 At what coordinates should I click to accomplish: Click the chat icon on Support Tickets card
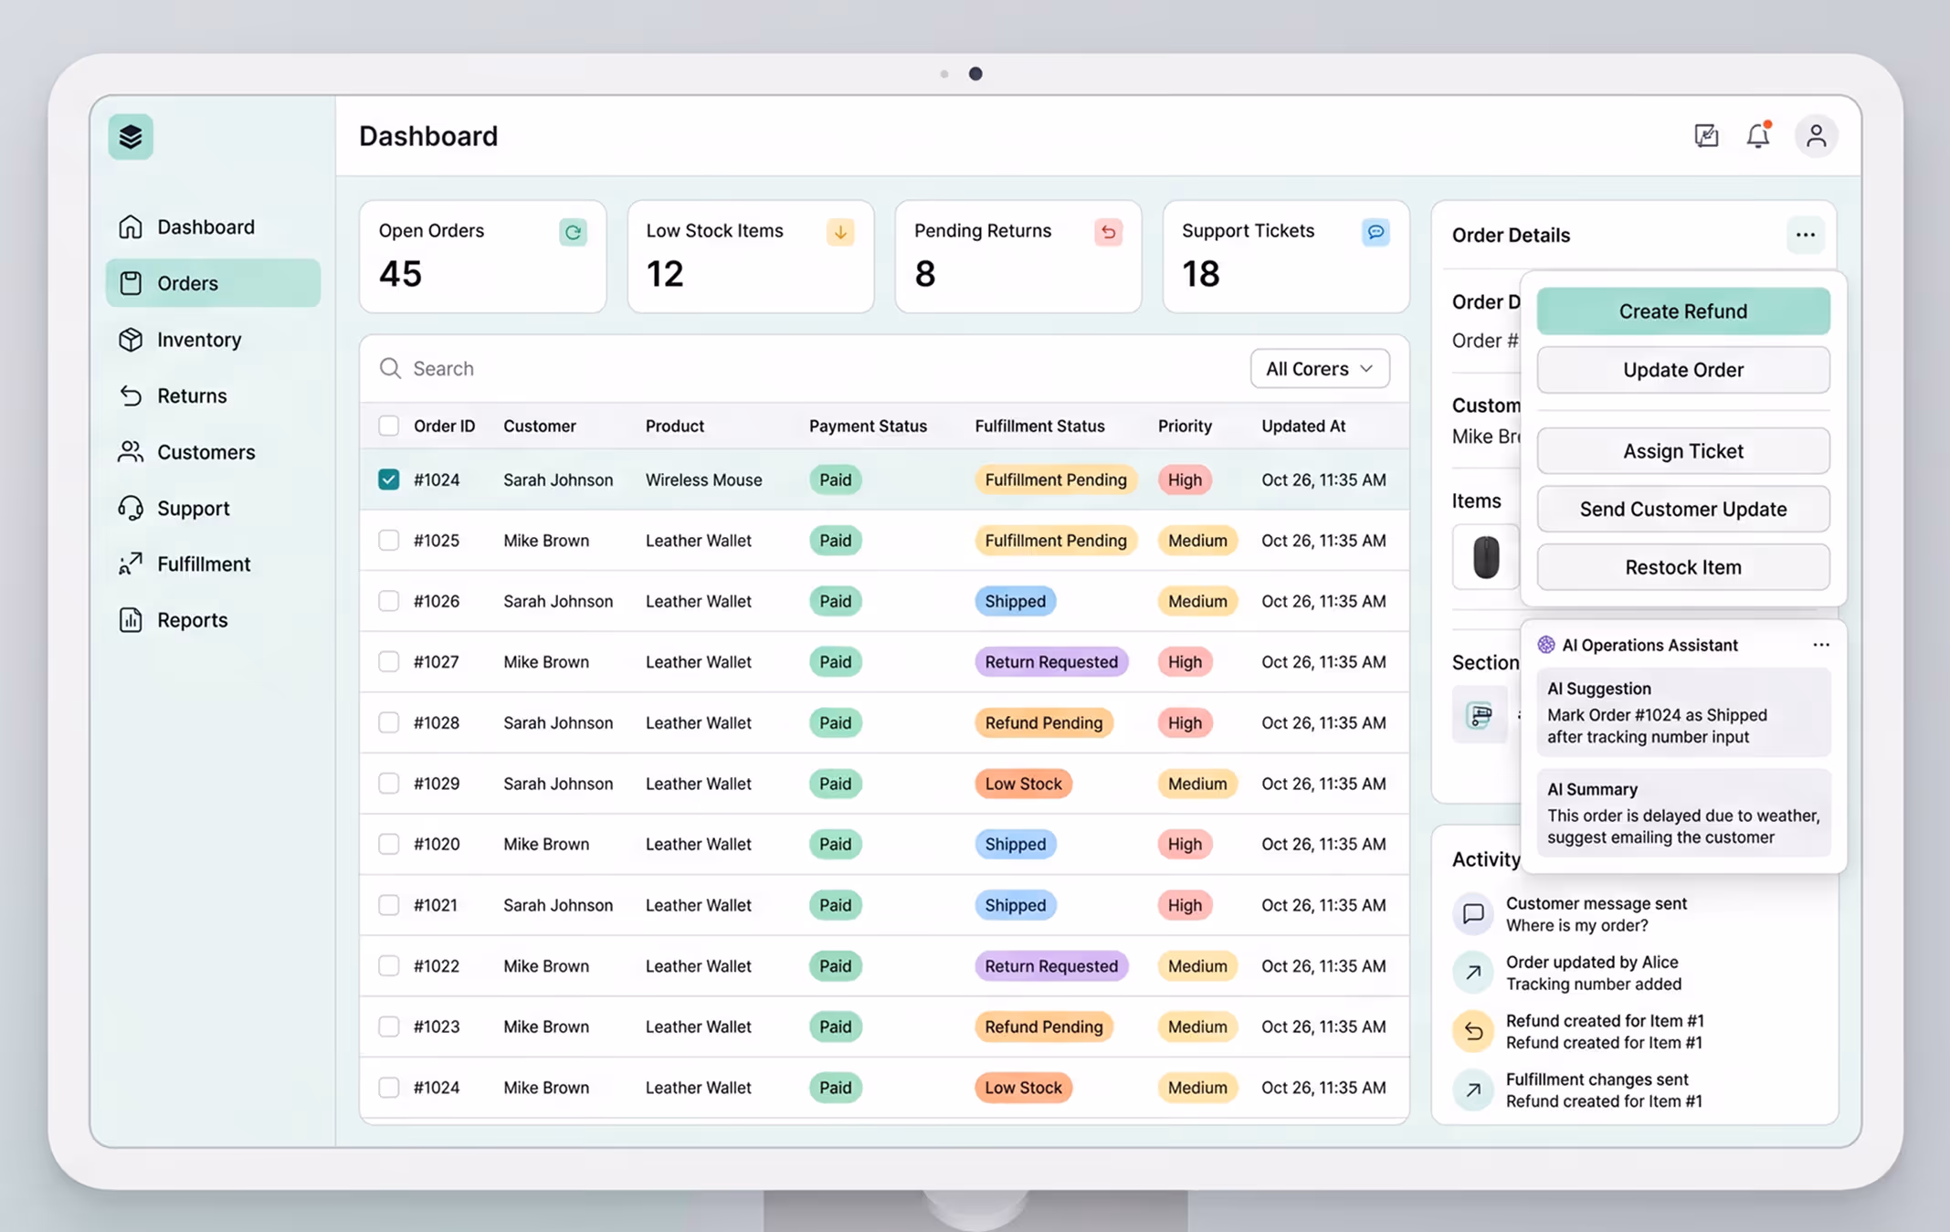click(x=1376, y=232)
